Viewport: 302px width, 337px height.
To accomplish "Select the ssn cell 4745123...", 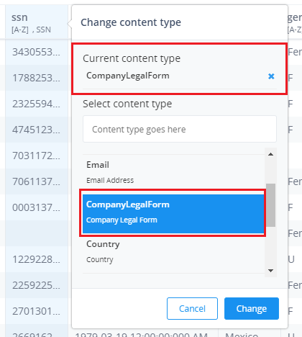I will point(37,130).
